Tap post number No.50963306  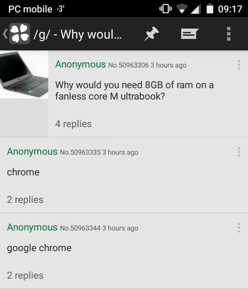128,65
